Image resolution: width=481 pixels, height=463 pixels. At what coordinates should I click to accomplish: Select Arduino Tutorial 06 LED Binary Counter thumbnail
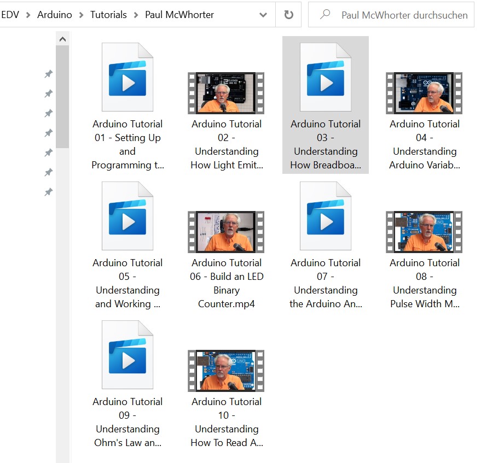226,232
